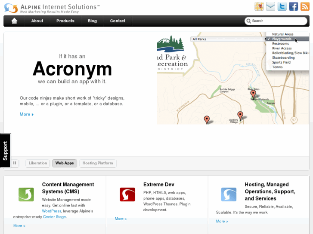Viewport: 313px width, 234px height.
Task: Click the green CMS arrow icon
Action: 26,194
